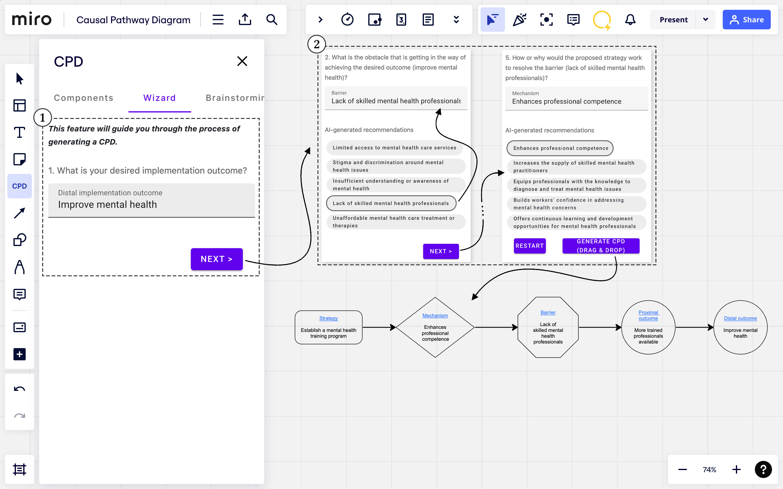Viewport: 783px width, 489px height.
Task: Expand more apps double chevron
Action: [x=456, y=20]
